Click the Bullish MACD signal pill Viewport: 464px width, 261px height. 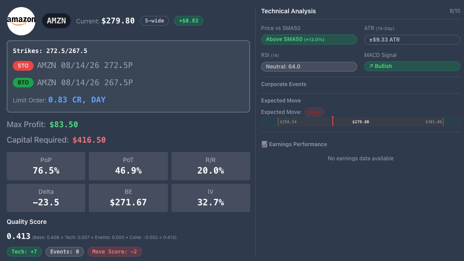click(412, 66)
